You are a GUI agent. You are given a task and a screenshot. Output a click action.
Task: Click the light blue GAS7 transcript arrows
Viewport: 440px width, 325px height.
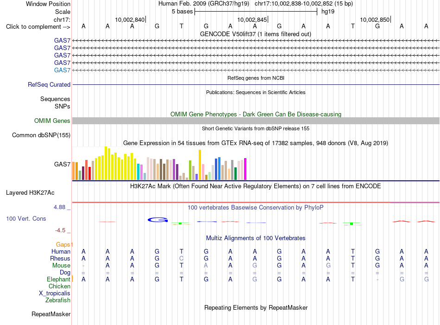point(256,70)
